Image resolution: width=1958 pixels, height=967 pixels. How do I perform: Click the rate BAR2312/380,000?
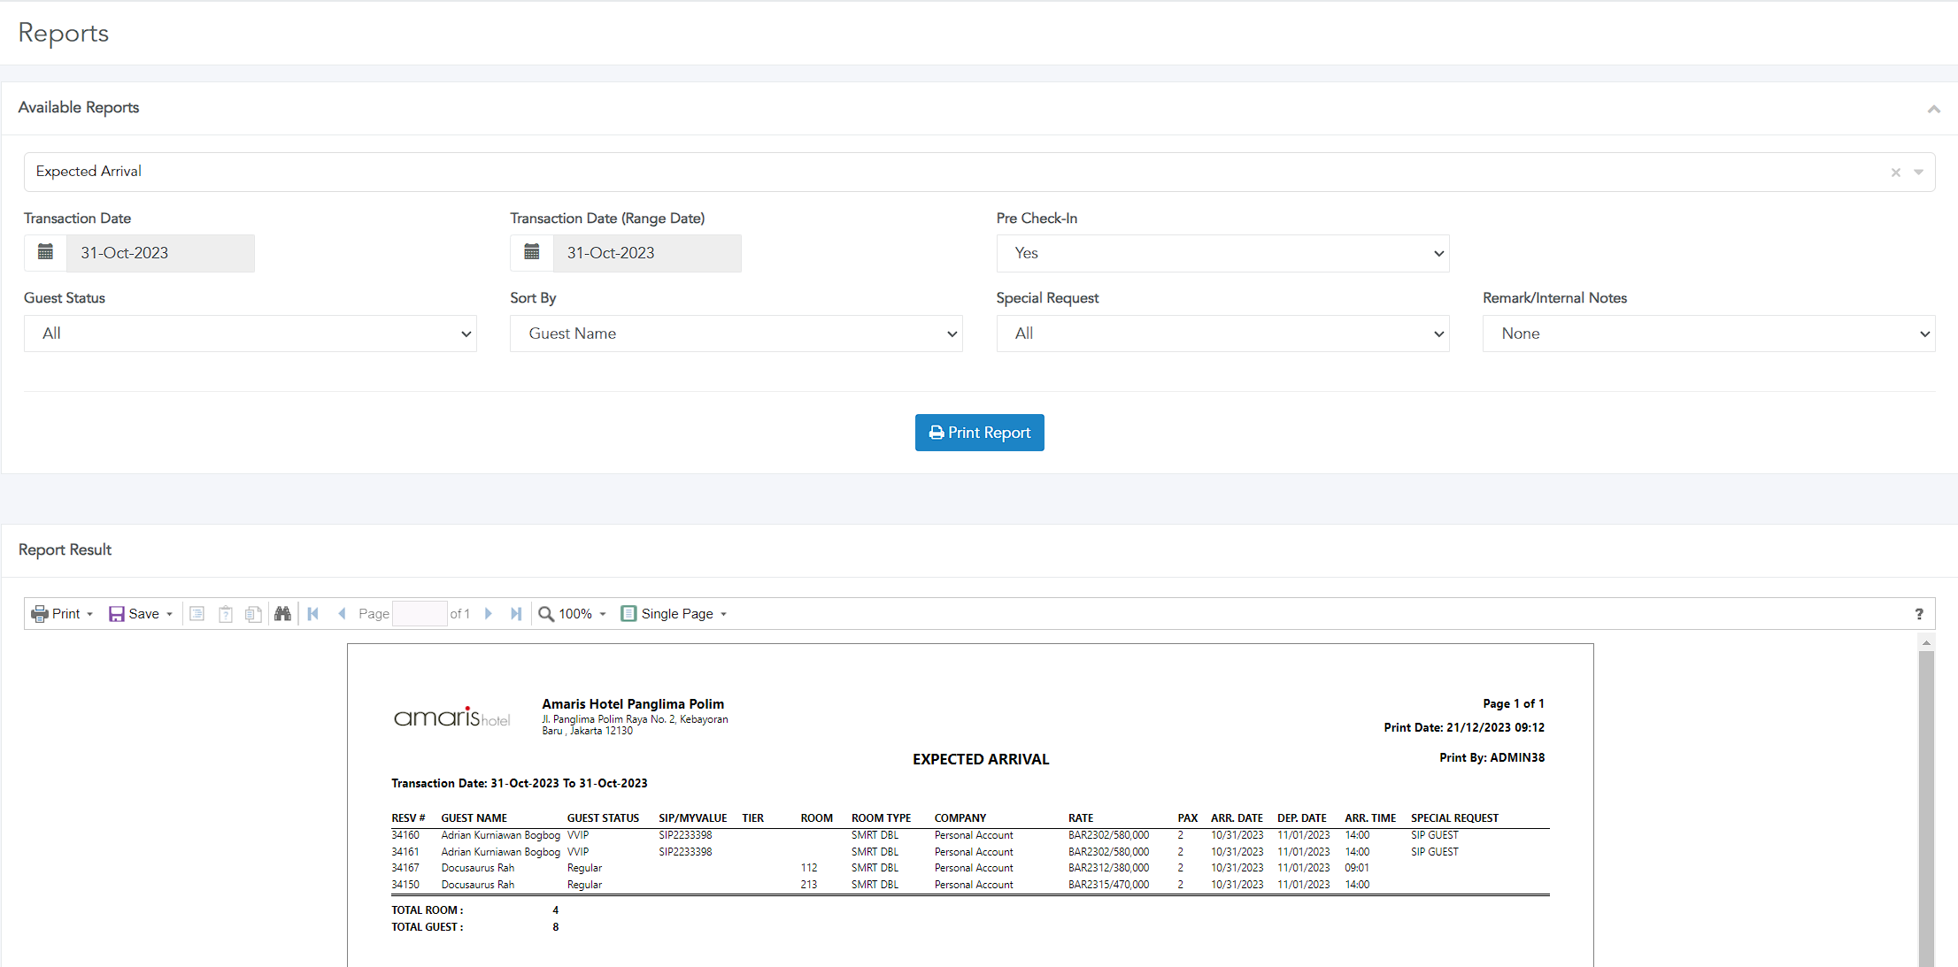click(x=1108, y=868)
